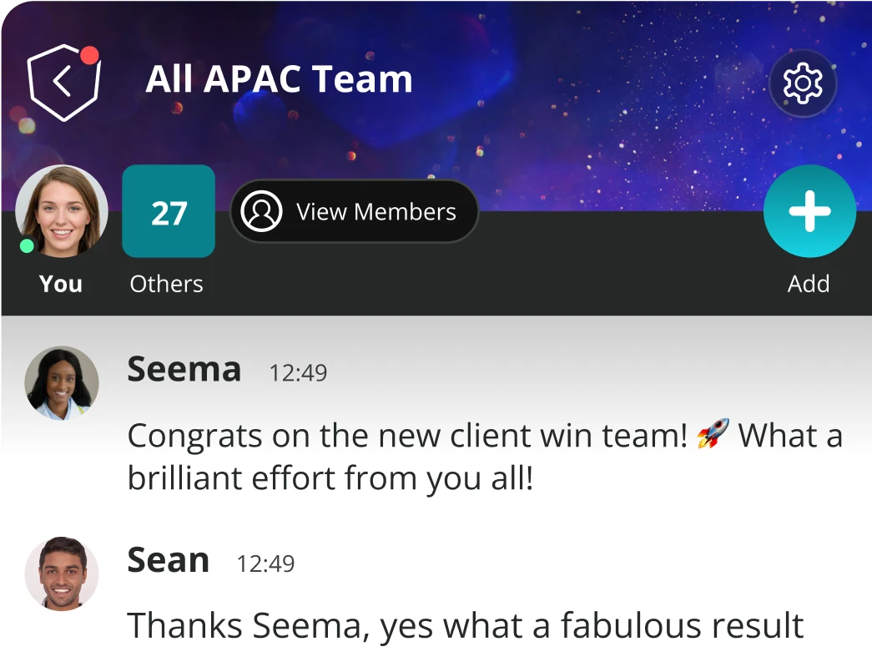The image size is (872, 662).
Task: Click the plus Add button
Action: coord(809,211)
